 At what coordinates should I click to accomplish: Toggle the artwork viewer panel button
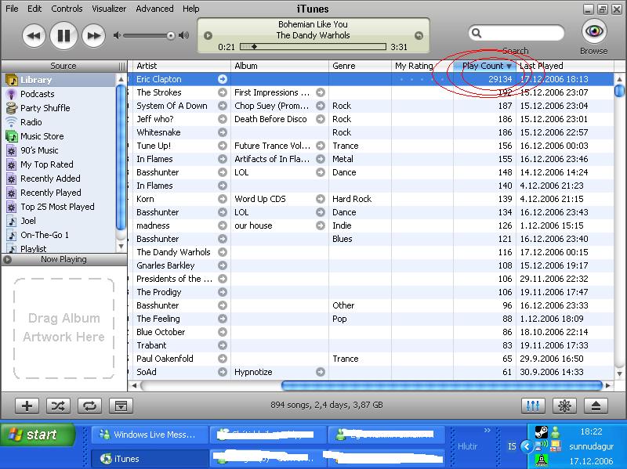click(121, 406)
